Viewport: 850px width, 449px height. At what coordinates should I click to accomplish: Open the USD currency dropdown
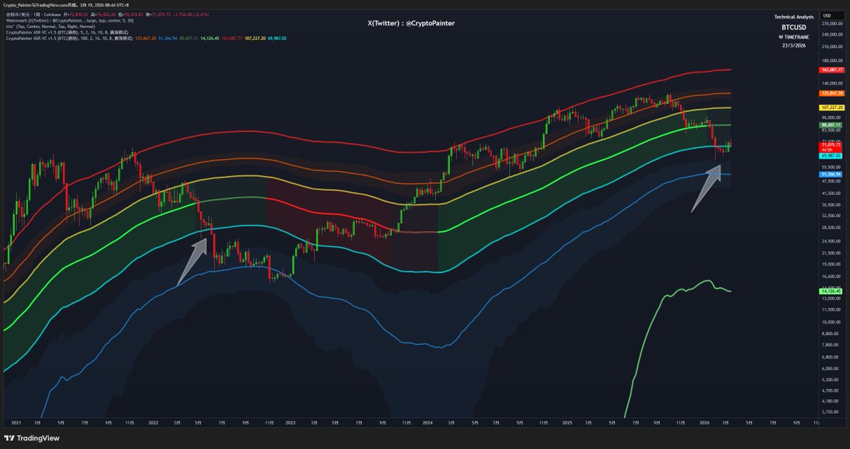(827, 15)
